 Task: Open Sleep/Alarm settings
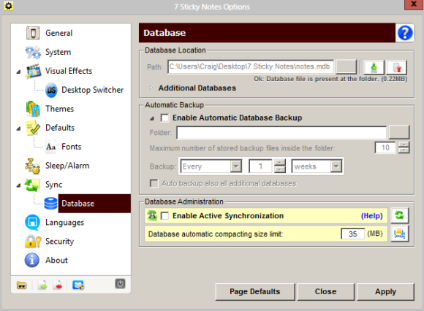coord(67,166)
